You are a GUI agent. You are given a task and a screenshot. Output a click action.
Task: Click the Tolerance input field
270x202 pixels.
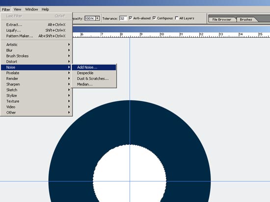pos(123,19)
